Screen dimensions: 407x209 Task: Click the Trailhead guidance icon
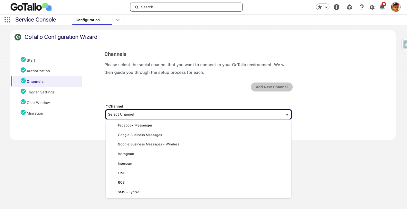[349, 7]
